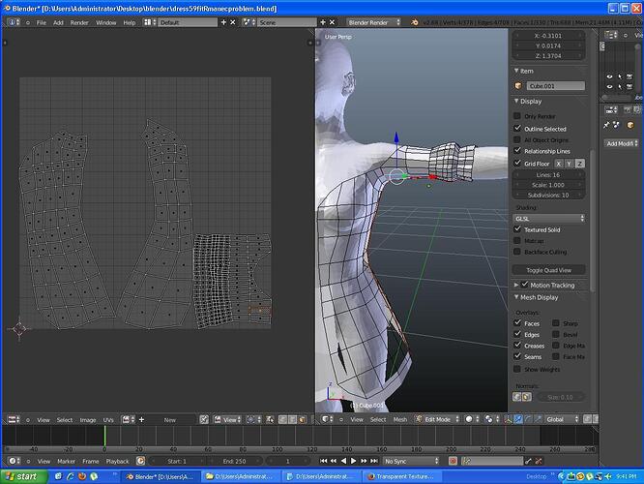The image size is (644, 484).
Task: Toggle Grid Floor checkbox
Action: 517,163
